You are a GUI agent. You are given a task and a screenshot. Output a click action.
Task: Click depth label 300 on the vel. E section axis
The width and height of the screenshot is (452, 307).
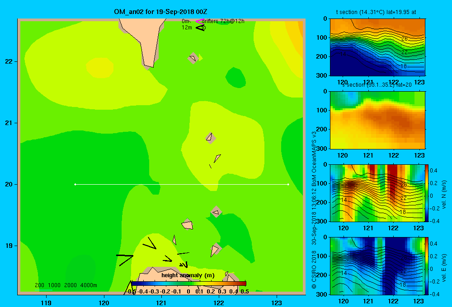pos(322,294)
